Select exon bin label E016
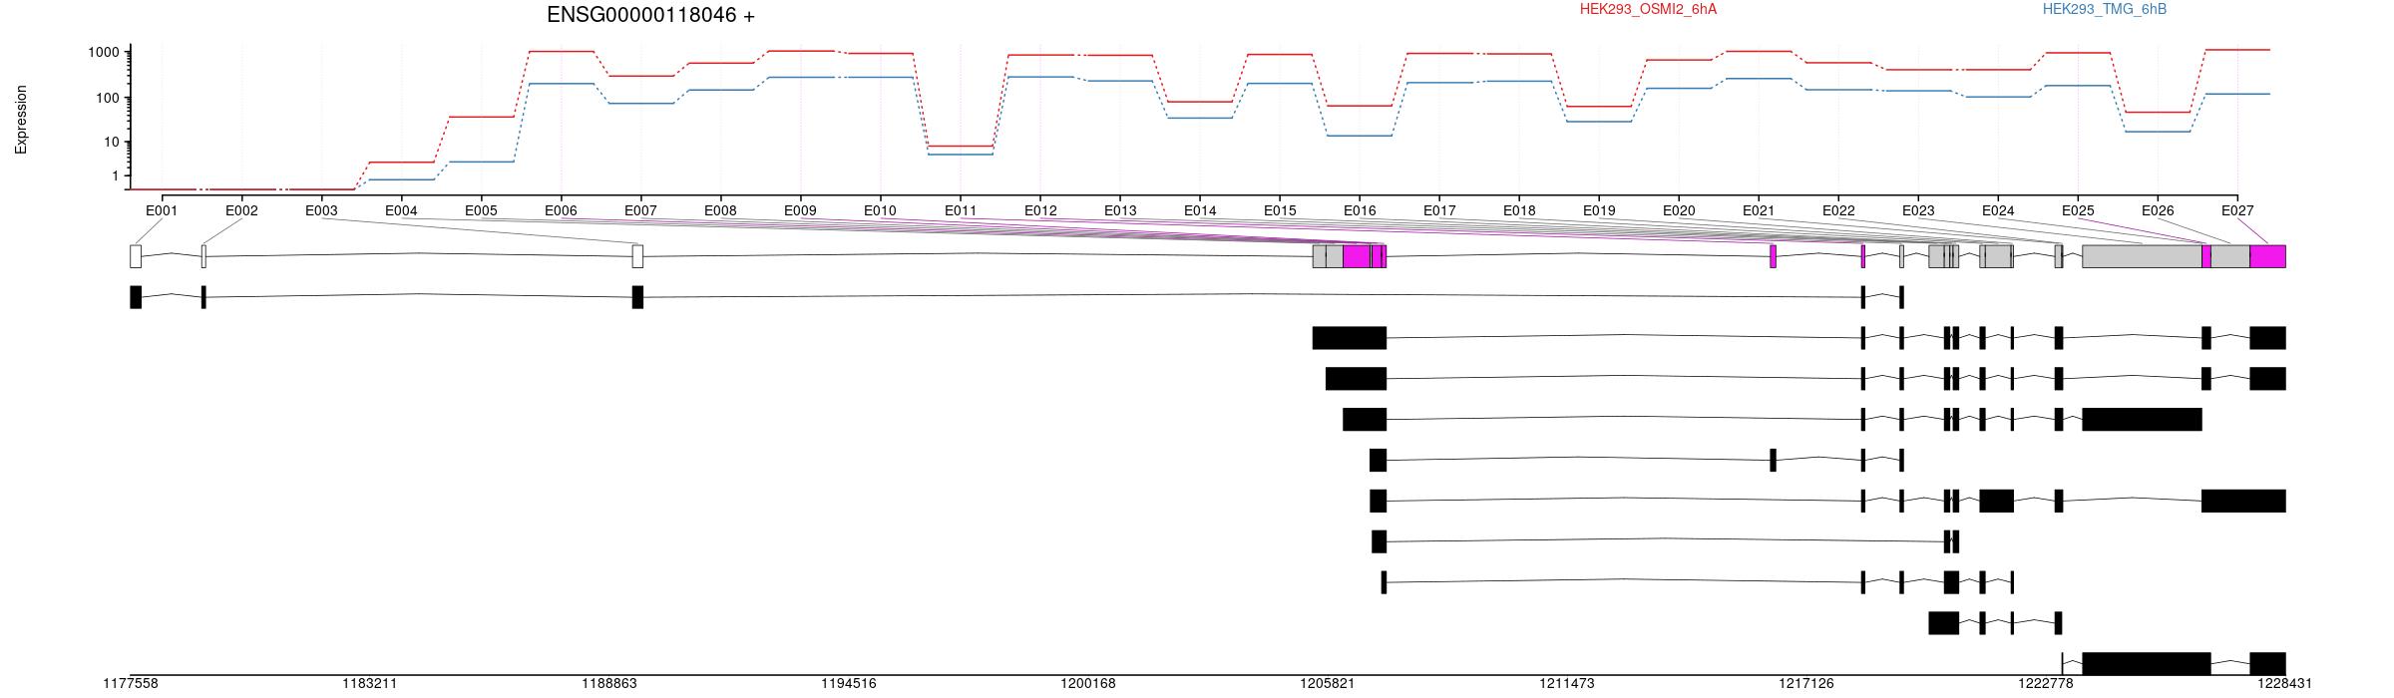2394x698 pixels. (1360, 210)
